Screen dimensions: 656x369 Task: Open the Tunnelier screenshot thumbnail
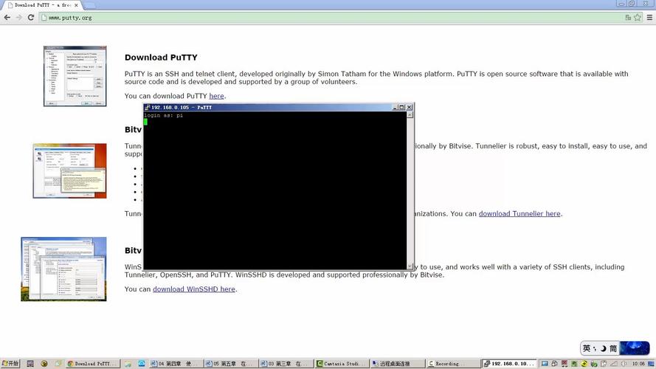point(70,170)
